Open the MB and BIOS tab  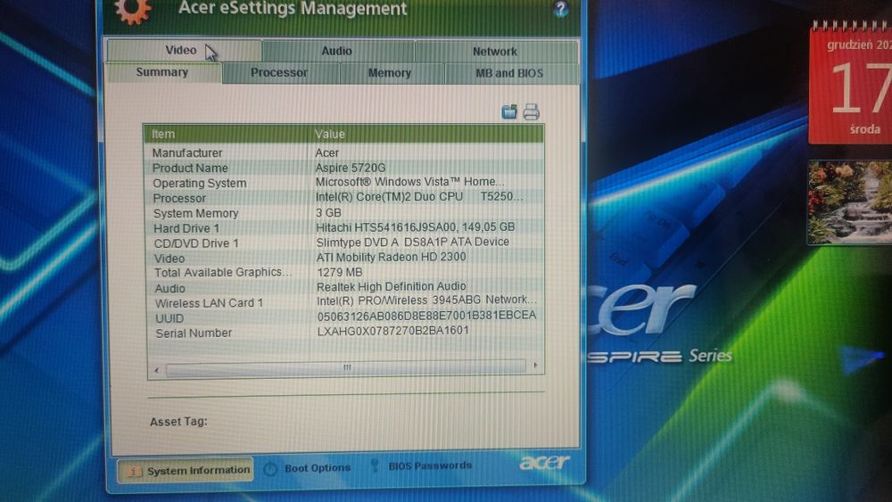[510, 73]
